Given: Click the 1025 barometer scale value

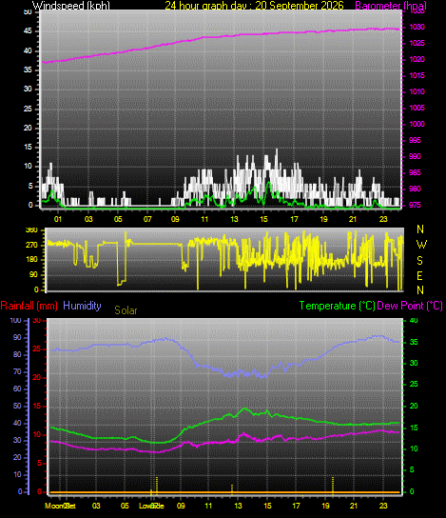Looking at the screenshot, I should tap(417, 43).
